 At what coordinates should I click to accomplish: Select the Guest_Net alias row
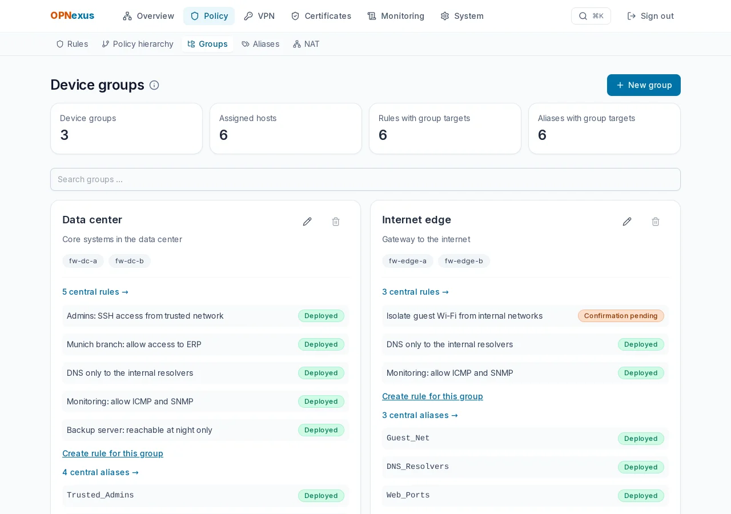525,439
